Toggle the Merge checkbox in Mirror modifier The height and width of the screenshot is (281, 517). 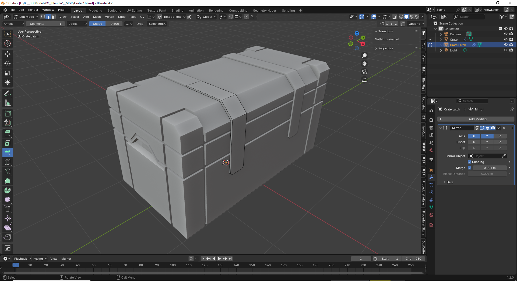[469, 168]
